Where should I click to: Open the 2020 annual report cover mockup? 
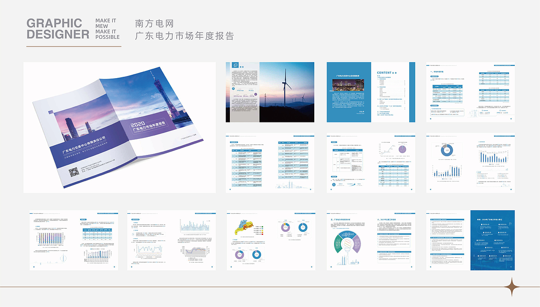[119, 128]
